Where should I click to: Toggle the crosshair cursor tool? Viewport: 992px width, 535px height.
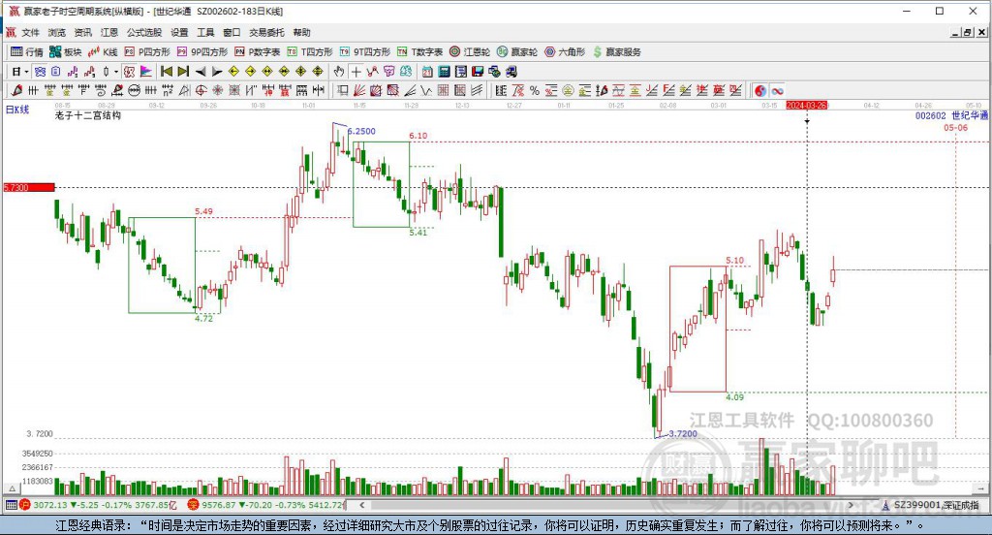(x=356, y=72)
